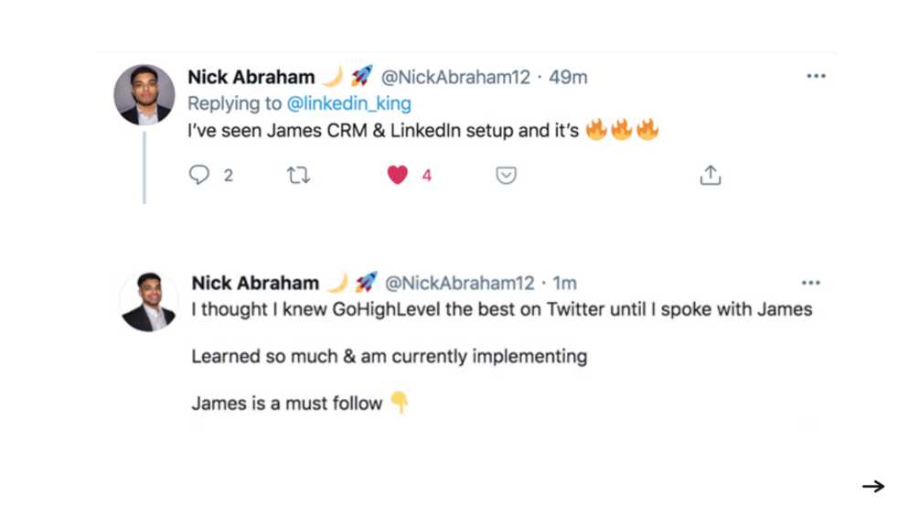
Task: Save the tweet with the Pocket icon
Action: click(506, 175)
